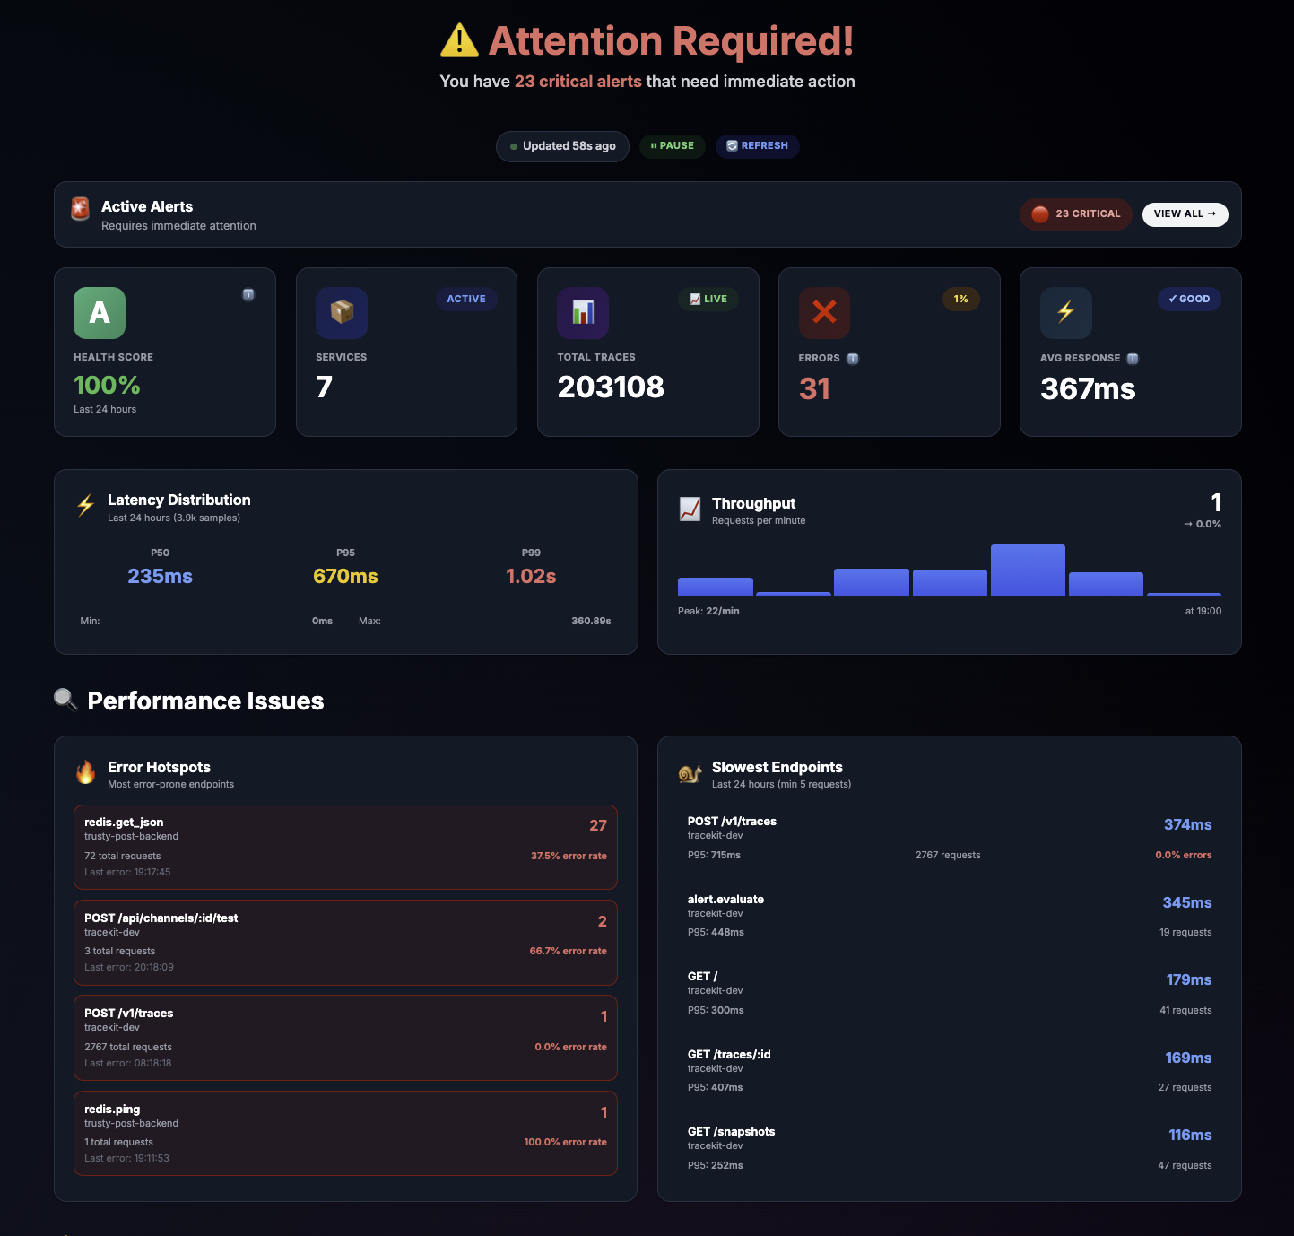Screen dimensions: 1294x1236
Task: Open the 23 CRITICAL alerts indicator
Action: click(x=1075, y=214)
